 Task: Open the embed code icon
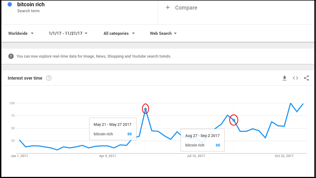(295, 78)
